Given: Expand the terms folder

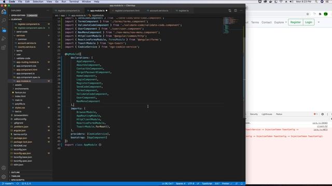Looking at the screenshot, I should coord(19,51).
